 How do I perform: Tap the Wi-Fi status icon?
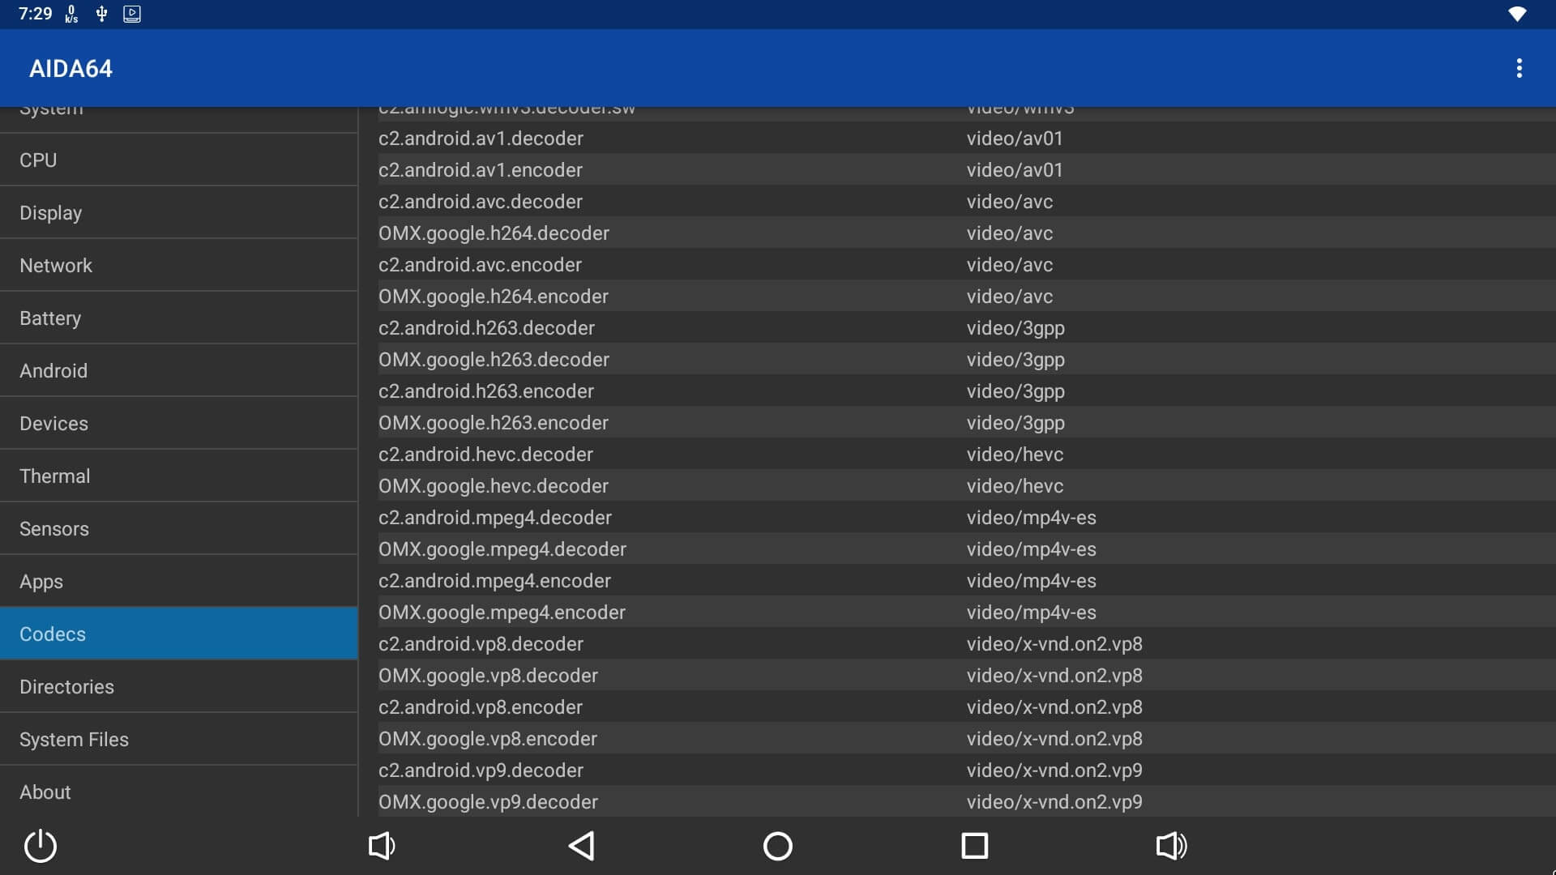1517,14
